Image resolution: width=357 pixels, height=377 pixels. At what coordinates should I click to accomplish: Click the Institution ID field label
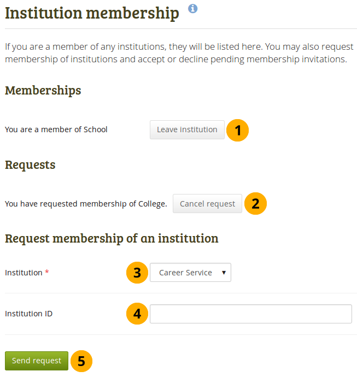[x=28, y=314]
